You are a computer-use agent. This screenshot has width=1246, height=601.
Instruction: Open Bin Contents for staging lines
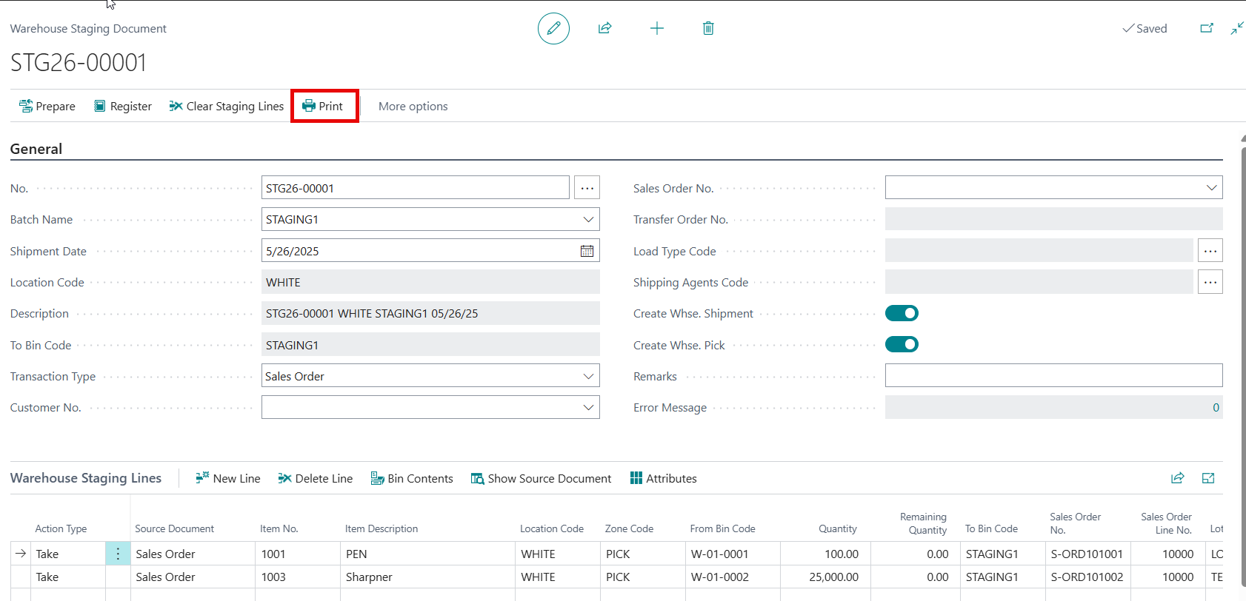pos(412,478)
